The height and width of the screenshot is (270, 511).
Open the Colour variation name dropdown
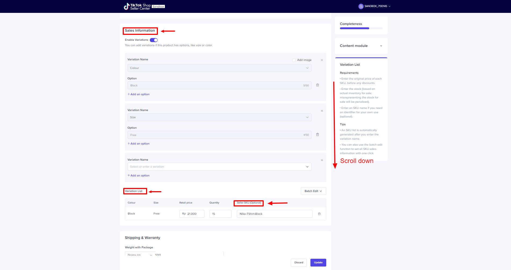point(219,68)
